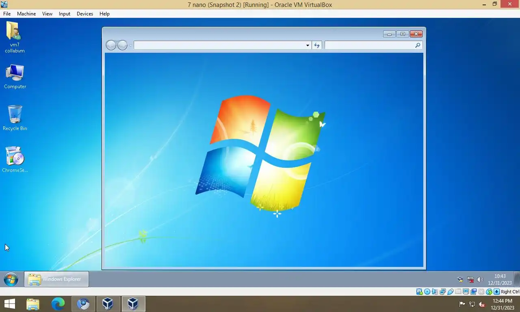Click the mouse integration globe indicator

pos(489,292)
